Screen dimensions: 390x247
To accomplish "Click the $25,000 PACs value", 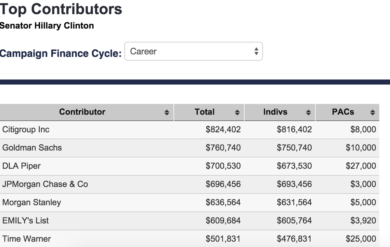I will pyautogui.click(x=361, y=239).
